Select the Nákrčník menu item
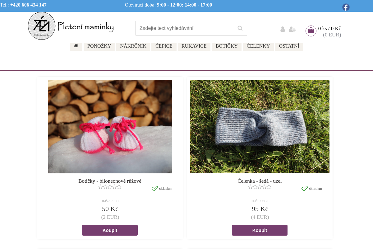Viewport: 373px width, 249px height. click(x=133, y=46)
